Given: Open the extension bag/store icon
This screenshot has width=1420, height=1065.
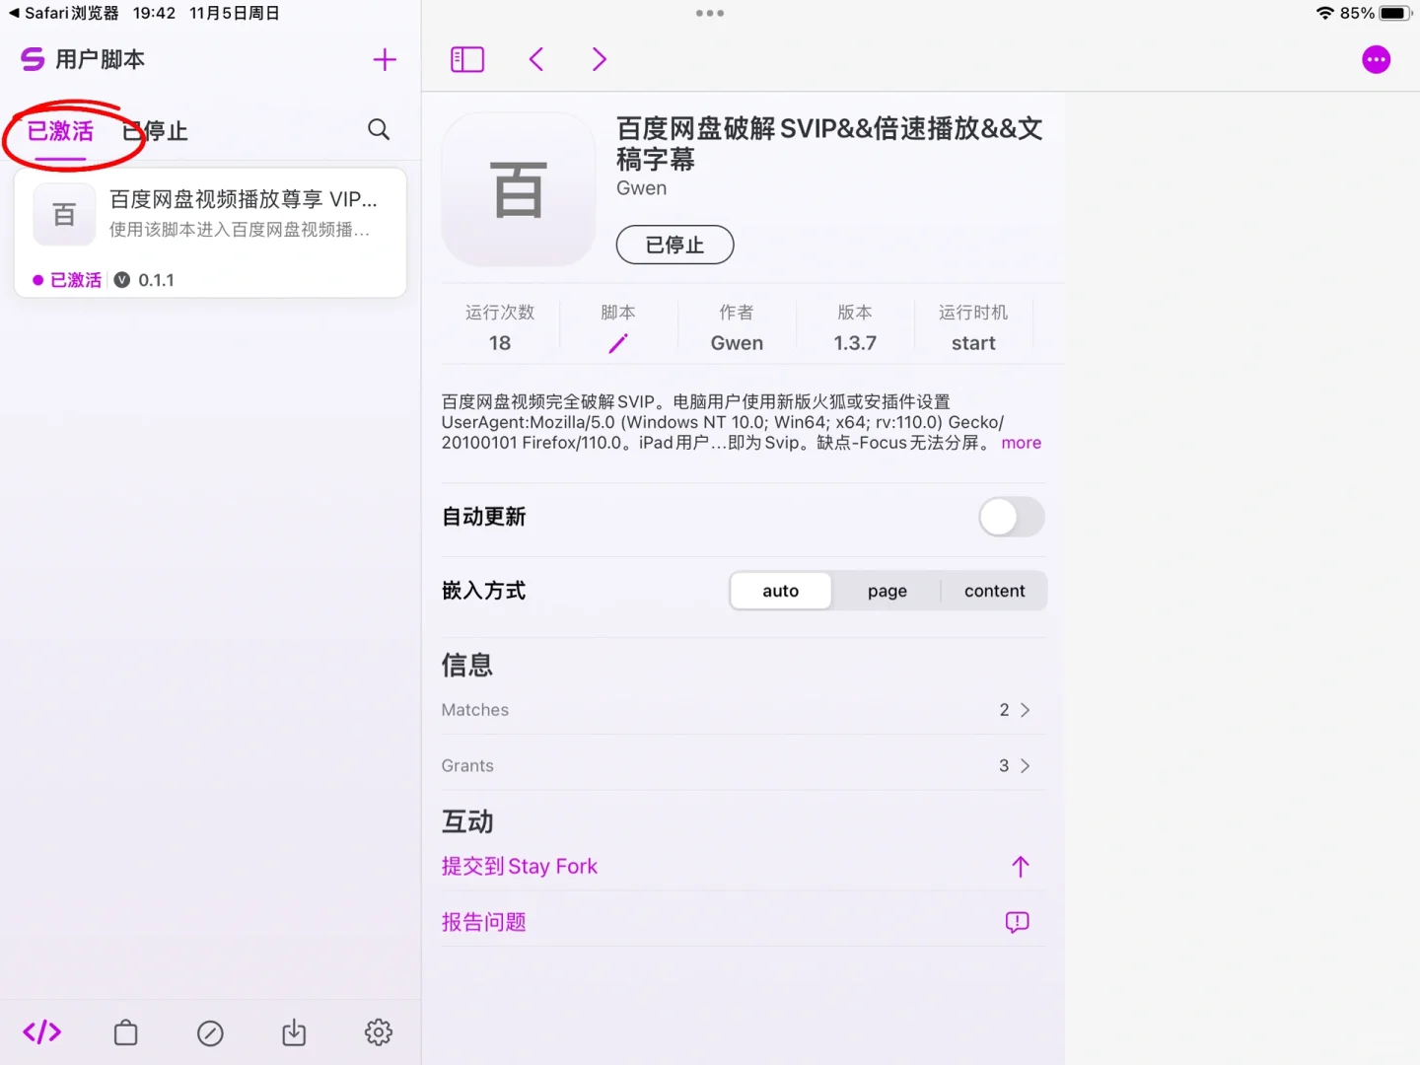Looking at the screenshot, I should (x=126, y=1031).
